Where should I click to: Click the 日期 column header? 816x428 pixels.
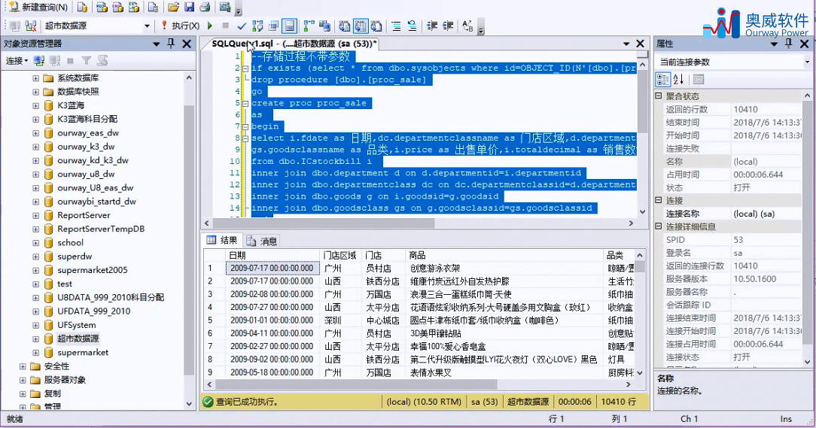coord(273,255)
